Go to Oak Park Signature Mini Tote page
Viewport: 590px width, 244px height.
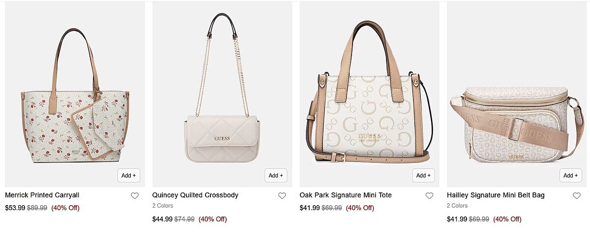point(346,195)
